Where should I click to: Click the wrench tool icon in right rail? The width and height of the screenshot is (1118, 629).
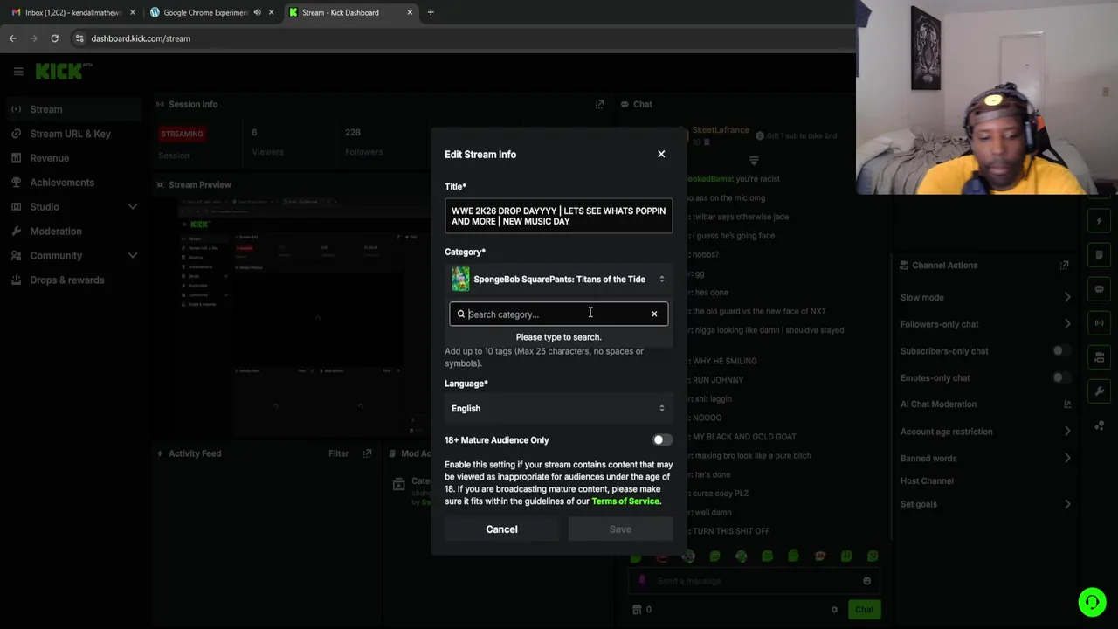pos(1099,391)
